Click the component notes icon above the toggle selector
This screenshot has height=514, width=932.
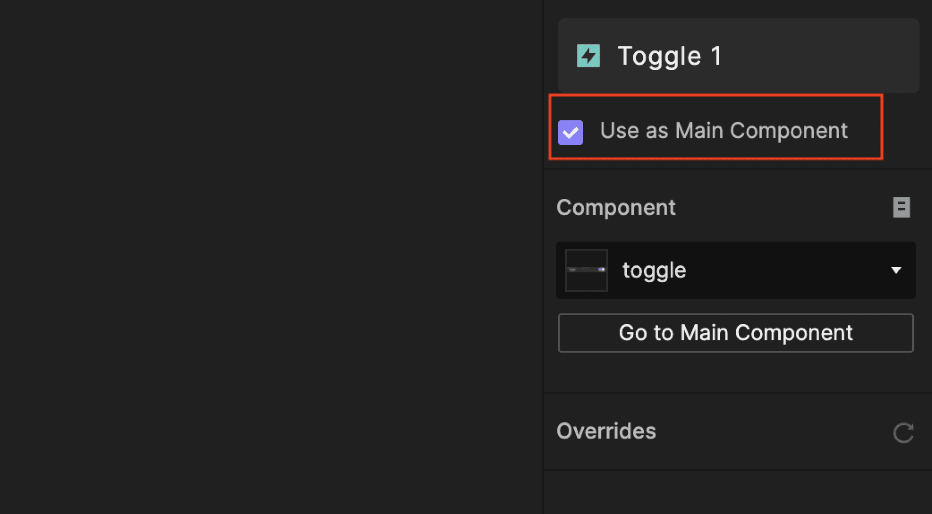pos(901,207)
